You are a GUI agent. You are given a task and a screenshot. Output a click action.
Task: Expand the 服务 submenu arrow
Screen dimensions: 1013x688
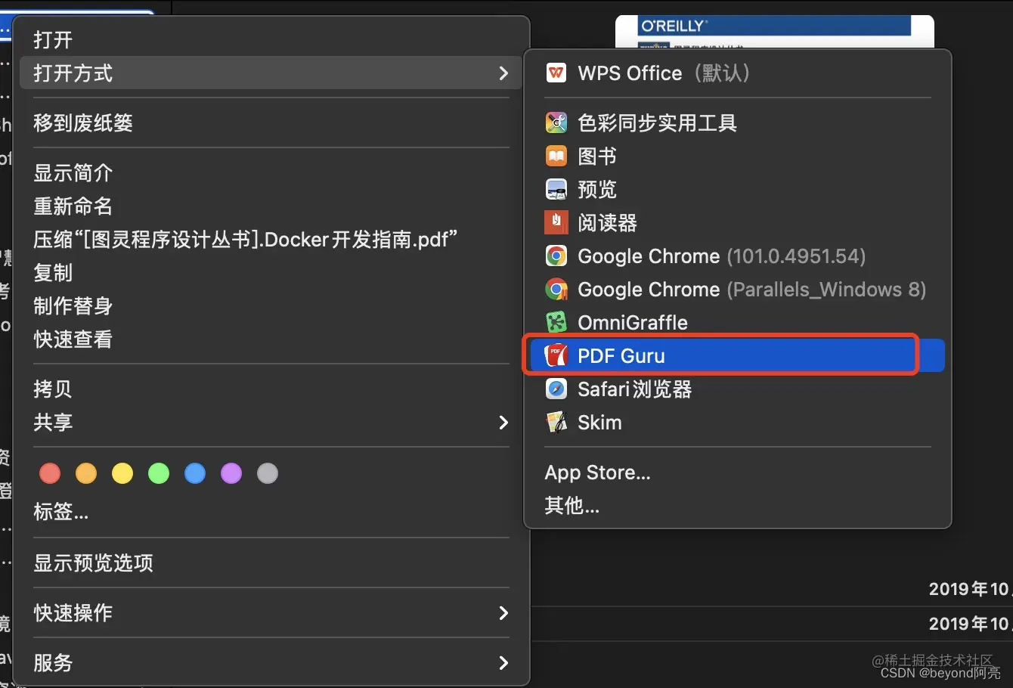coord(503,663)
